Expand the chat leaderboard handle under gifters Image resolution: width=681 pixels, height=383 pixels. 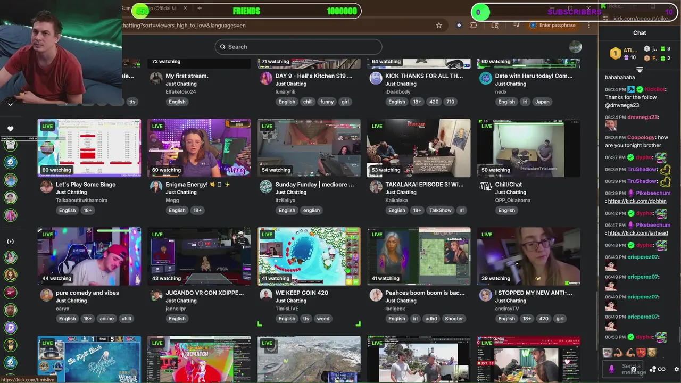640,70
